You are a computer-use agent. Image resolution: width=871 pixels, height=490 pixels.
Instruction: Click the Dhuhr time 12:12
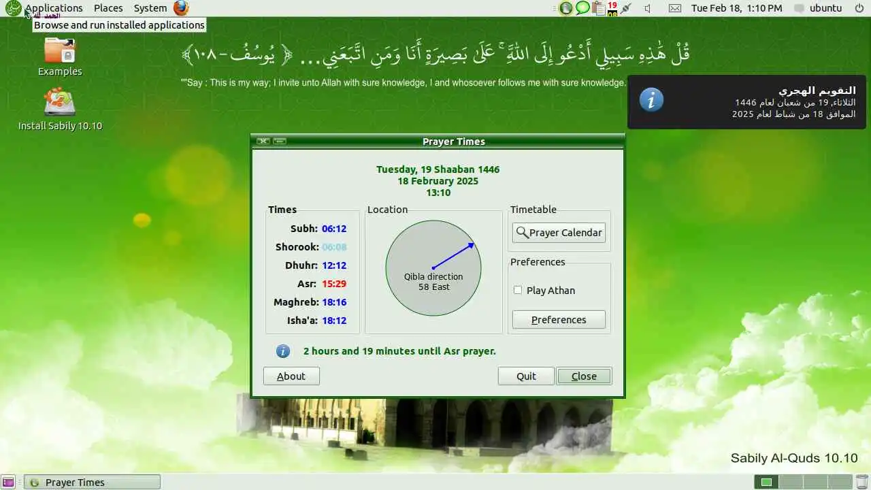[x=334, y=265]
